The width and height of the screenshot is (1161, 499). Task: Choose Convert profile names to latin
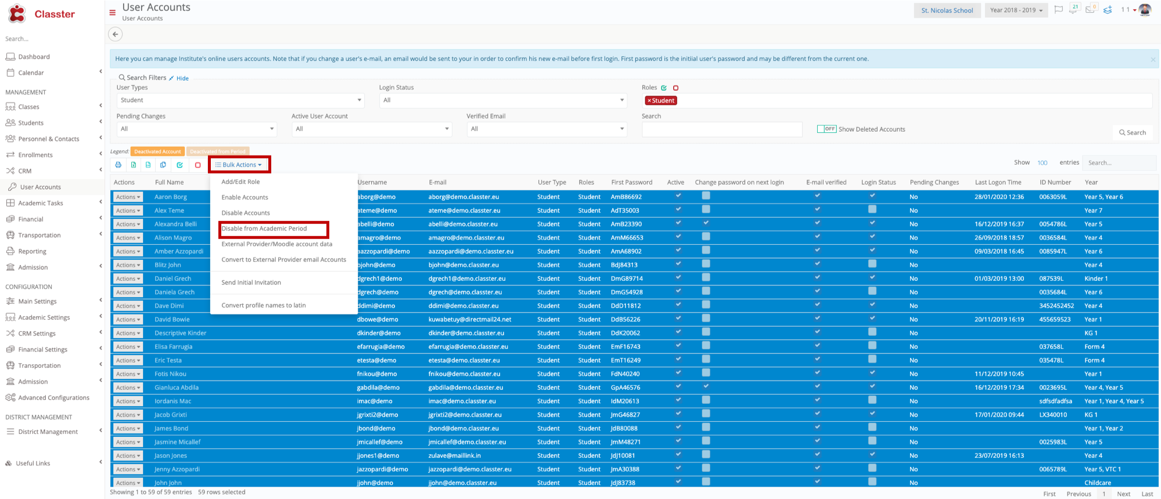pyautogui.click(x=264, y=305)
